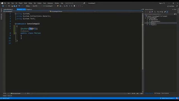Expand the Dependencies node
This screenshot has width=179, height=101.
point(147,20)
